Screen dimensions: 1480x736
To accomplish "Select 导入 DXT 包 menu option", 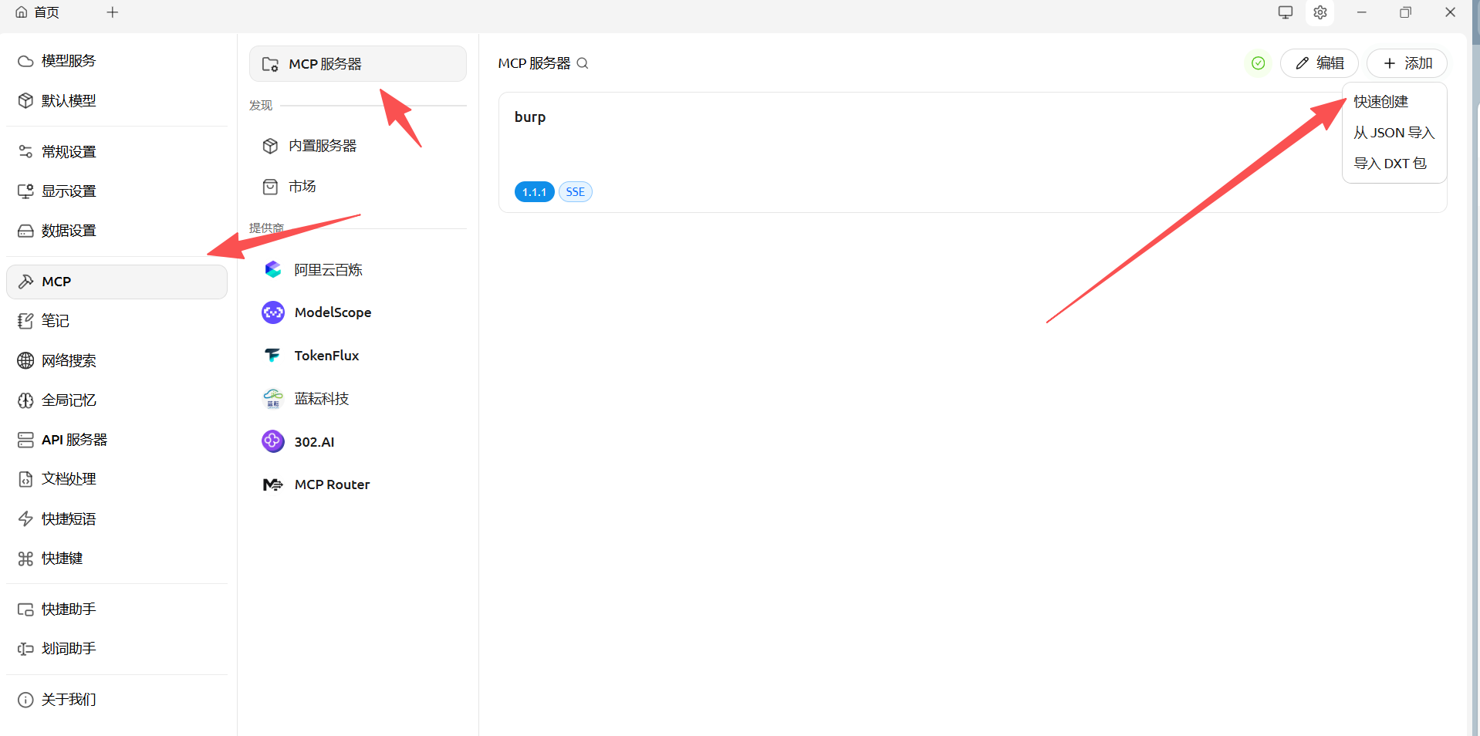I will point(1390,164).
